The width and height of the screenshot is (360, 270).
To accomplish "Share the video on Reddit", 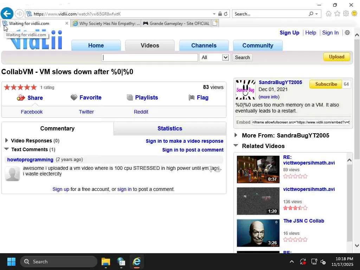I will click(141, 112).
